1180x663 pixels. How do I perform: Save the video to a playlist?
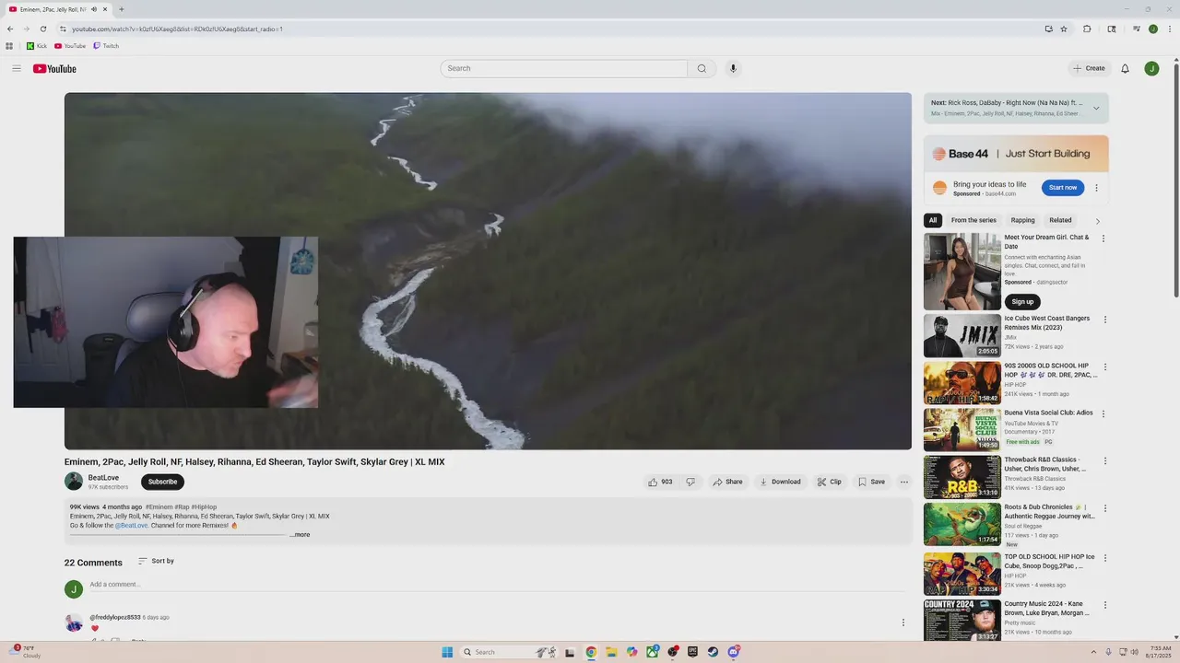click(x=871, y=482)
